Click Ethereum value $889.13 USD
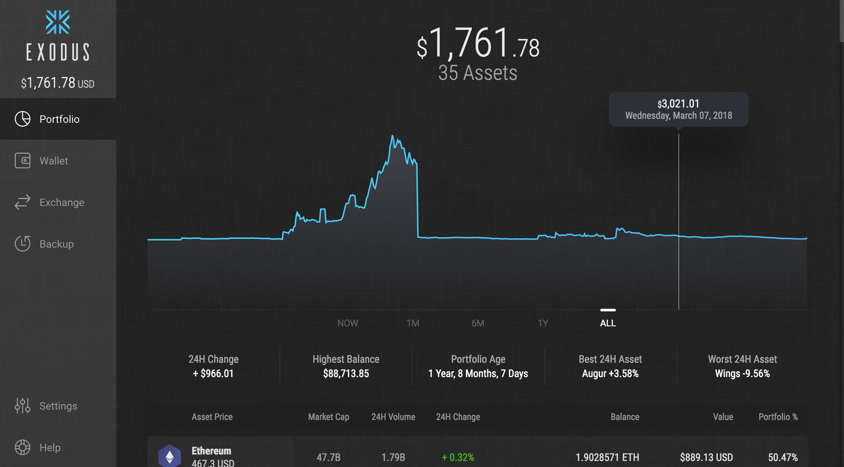This screenshot has height=467, width=844. click(706, 457)
